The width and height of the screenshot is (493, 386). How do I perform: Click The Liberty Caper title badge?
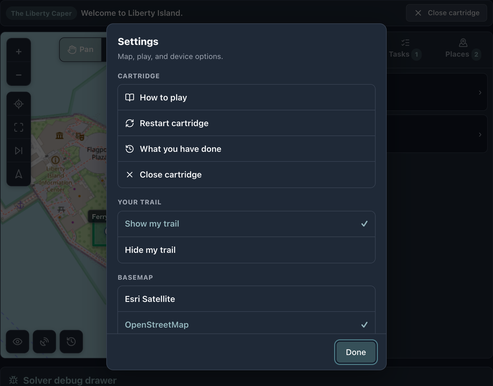41,13
